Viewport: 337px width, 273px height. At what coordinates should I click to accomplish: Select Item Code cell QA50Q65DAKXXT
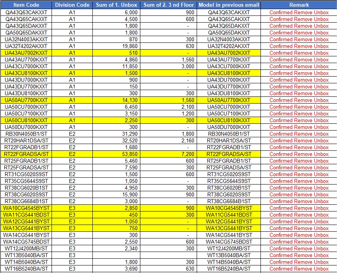(26, 33)
